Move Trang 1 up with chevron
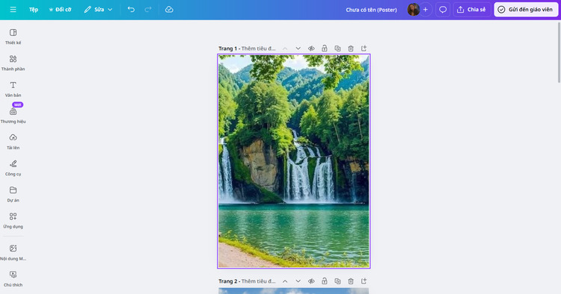The height and width of the screenshot is (294, 561). click(x=285, y=49)
